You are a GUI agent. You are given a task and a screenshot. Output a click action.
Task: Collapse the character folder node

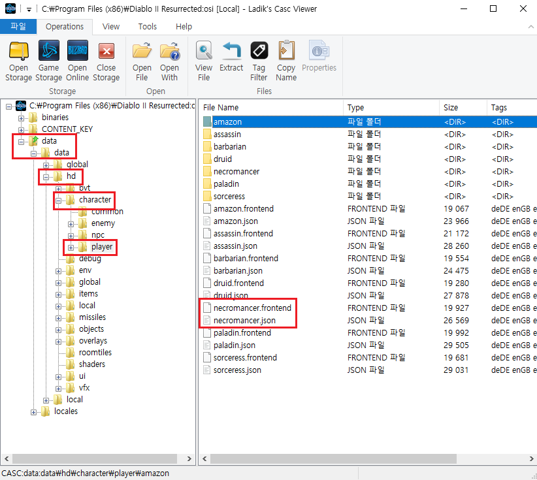[x=59, y=200]
